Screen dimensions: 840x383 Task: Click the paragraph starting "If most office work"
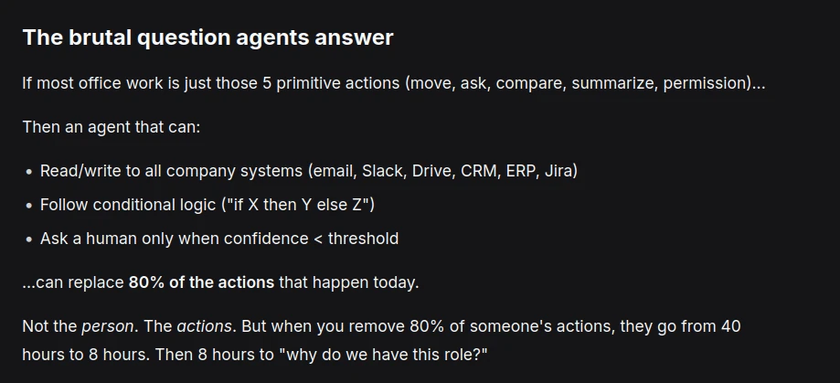[393, 83]
